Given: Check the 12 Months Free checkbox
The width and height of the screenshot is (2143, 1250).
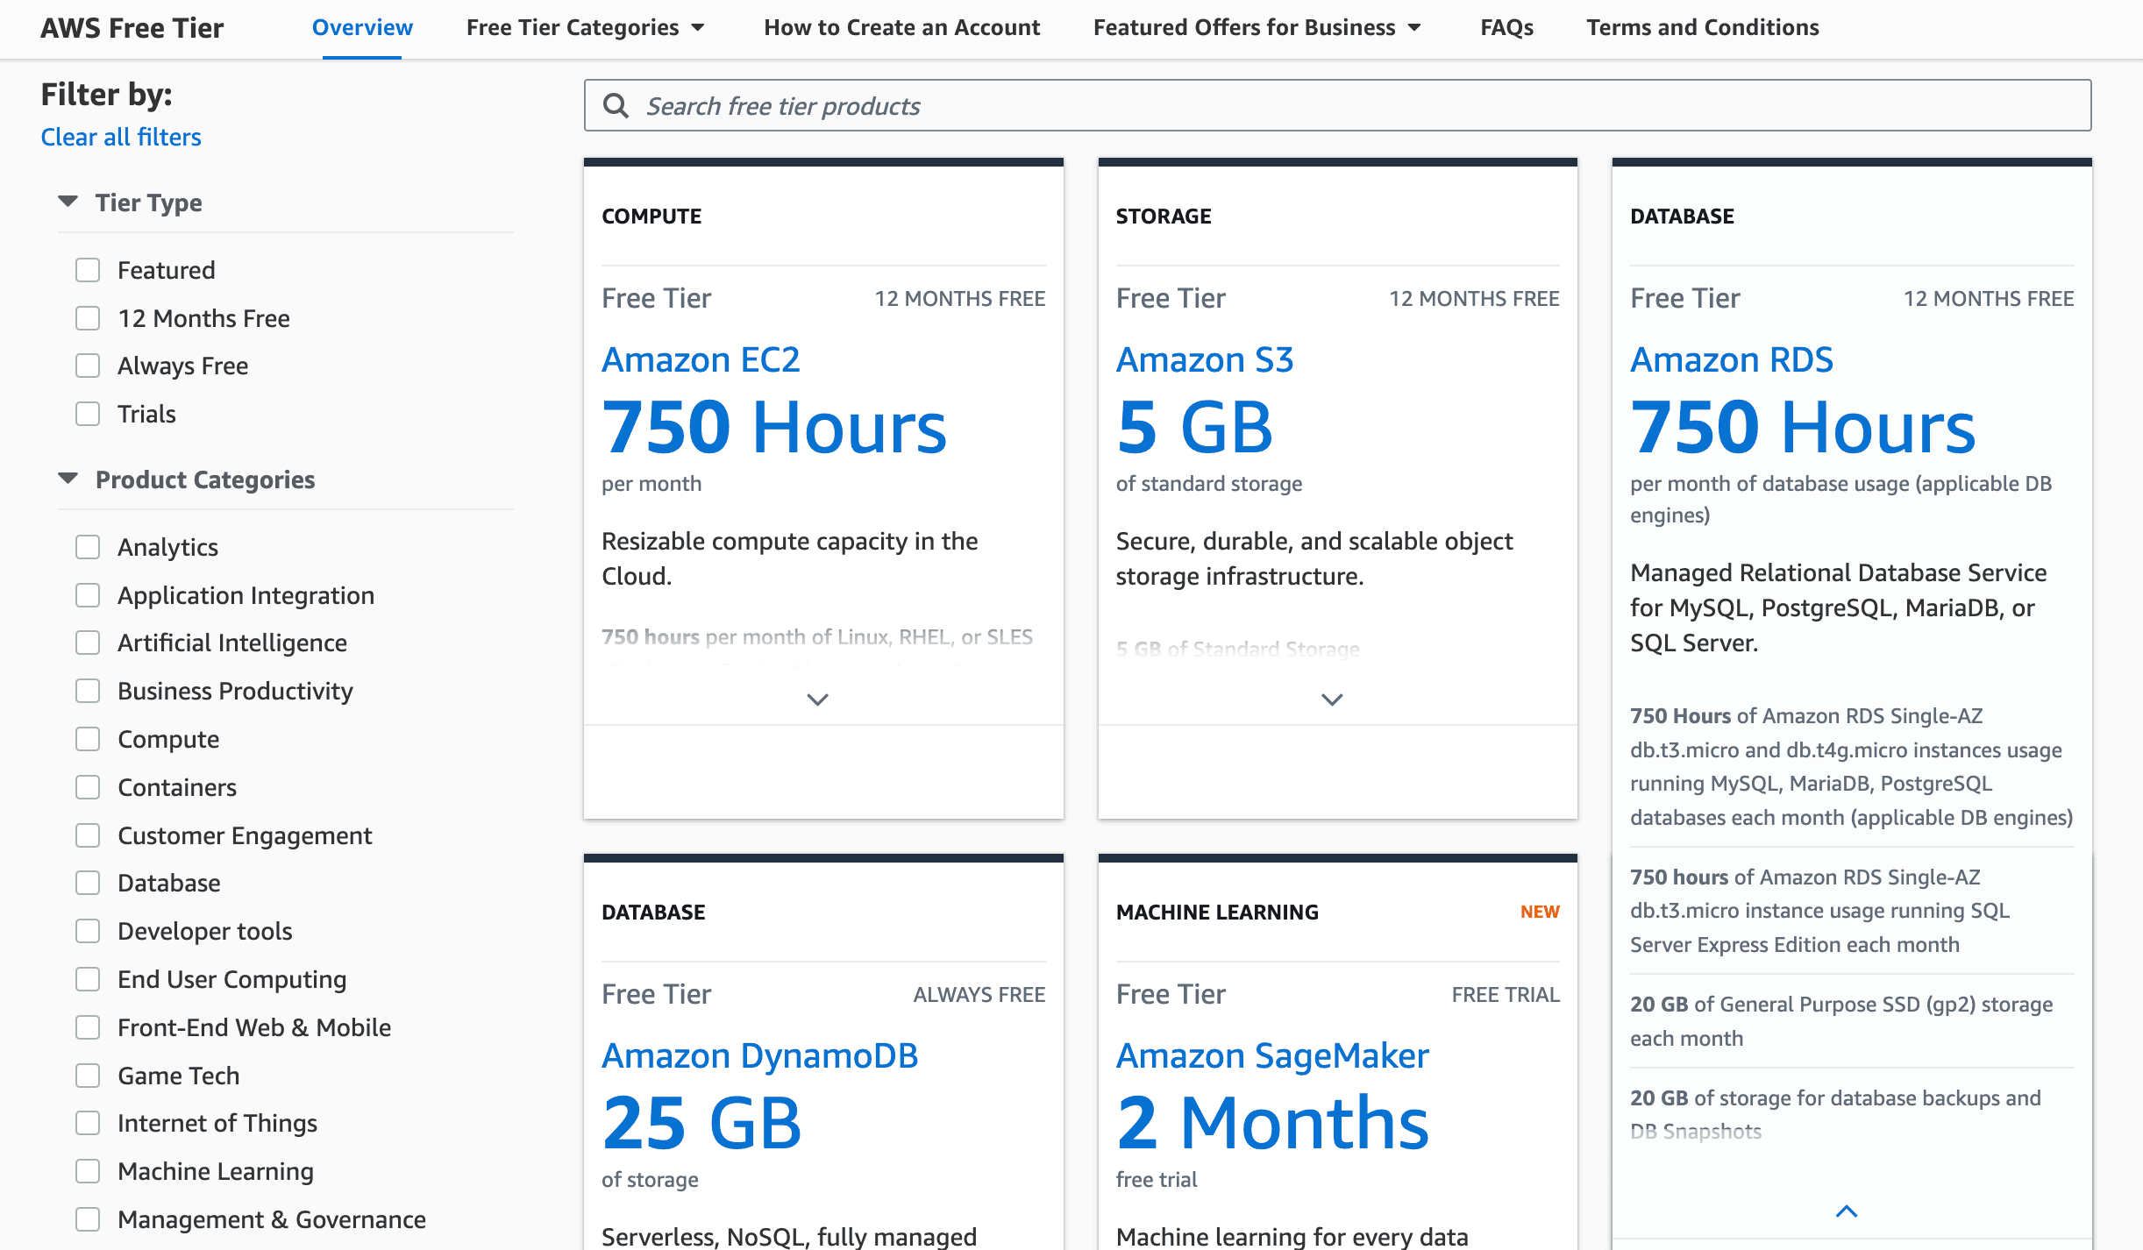Looking at the screenshot, I should [88, 318].
